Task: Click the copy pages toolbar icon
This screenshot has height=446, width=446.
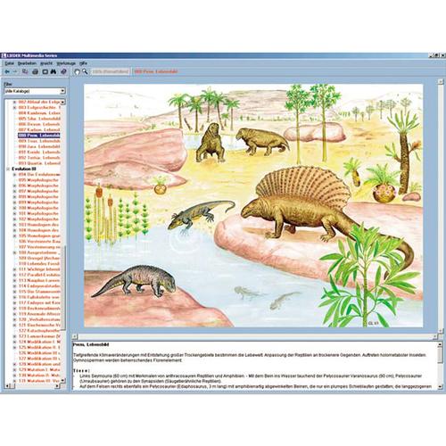Action: [x=25, y=71]
